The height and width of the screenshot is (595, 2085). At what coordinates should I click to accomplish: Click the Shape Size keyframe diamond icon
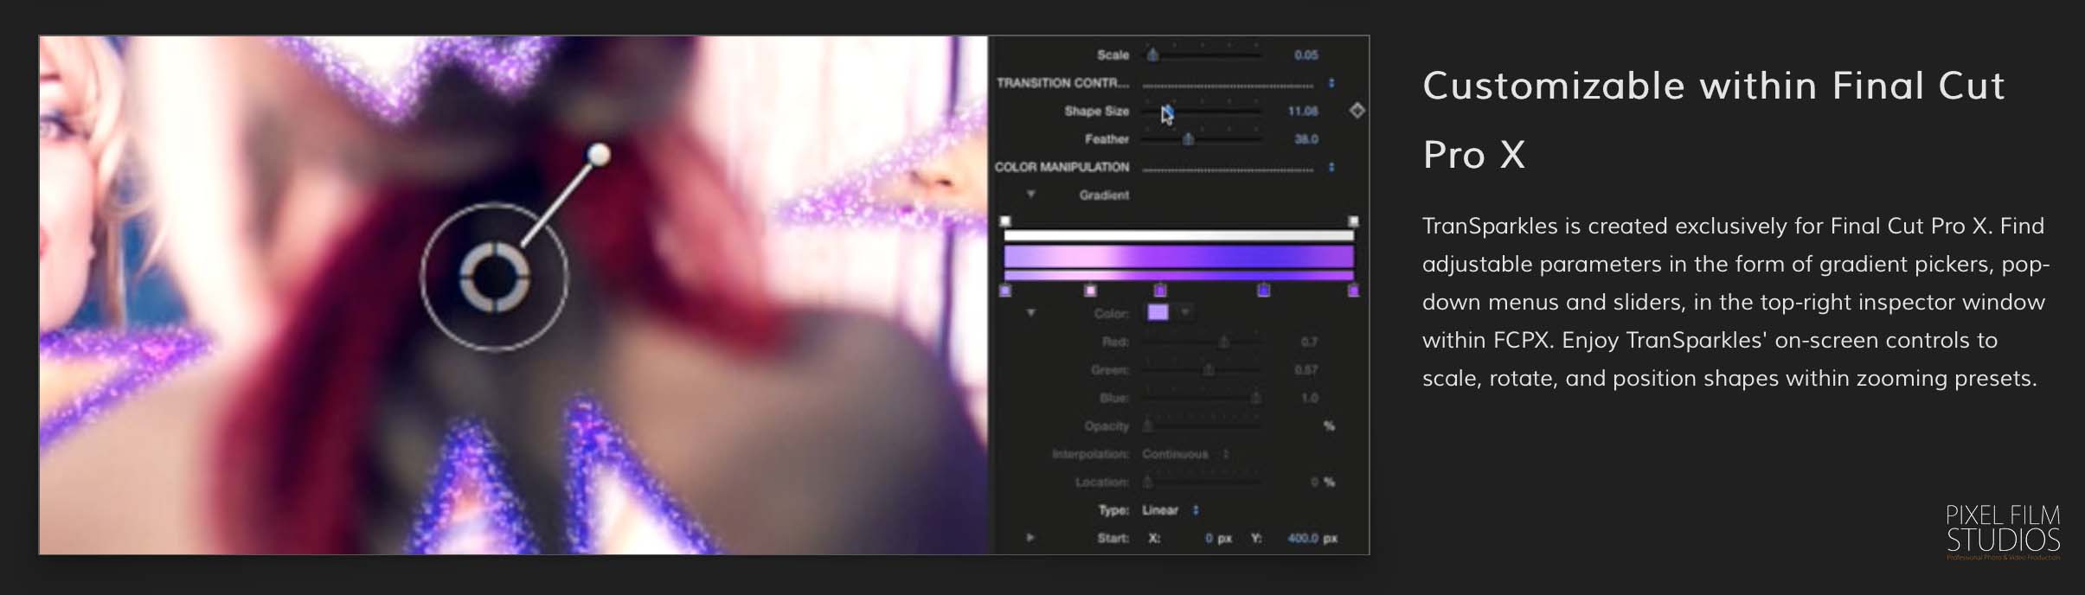pyautogui.click(x=1357, y=111)
